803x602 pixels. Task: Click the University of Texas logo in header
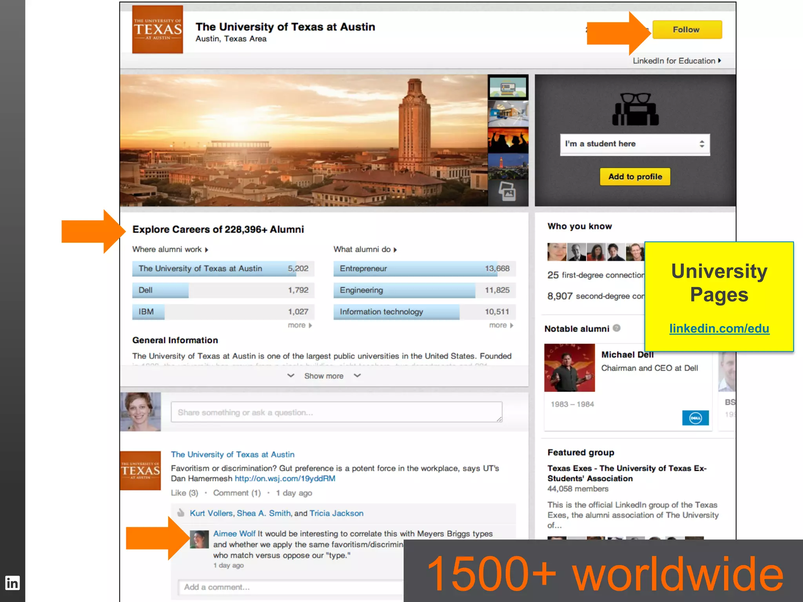pos(158,29)
